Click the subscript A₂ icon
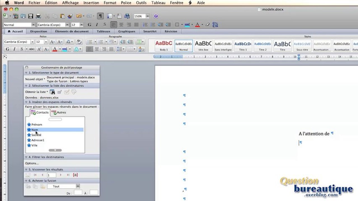358x201 pixels. tap(46, 49)
